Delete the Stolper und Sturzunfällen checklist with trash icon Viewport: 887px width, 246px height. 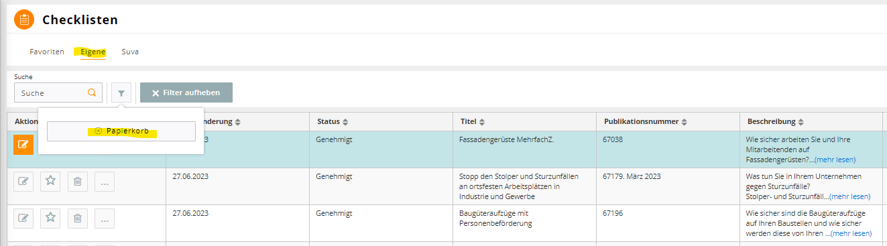click(77, 181)
